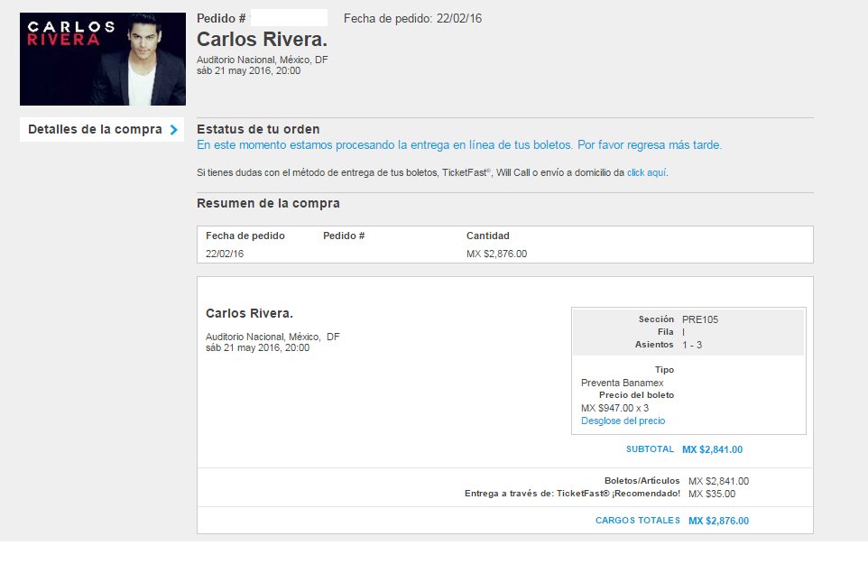Click the 'Fecha de pedido: 22/02/16' header text
This screenshot has height=564, width=868.
coord(412,18)
